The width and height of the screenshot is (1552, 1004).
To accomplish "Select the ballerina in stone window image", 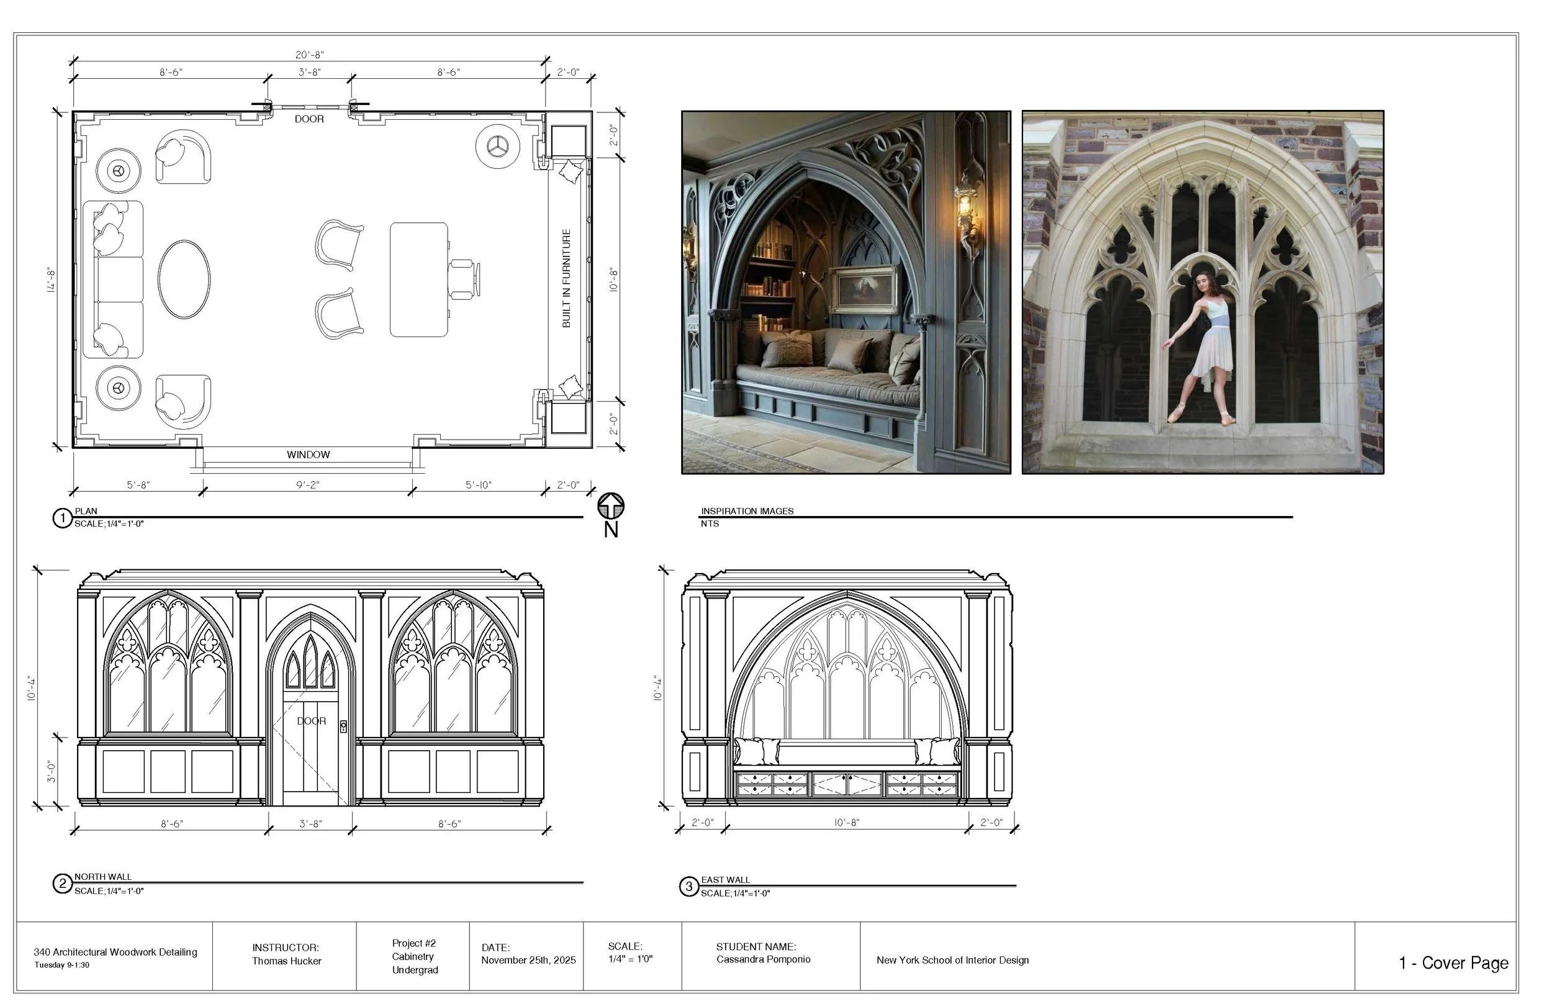I will [1202, 292].
